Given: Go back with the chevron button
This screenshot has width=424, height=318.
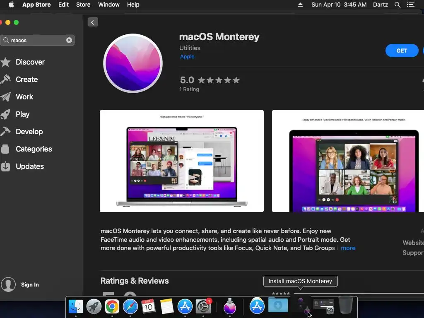Looking at the screenshot, I should click(93, 22).
